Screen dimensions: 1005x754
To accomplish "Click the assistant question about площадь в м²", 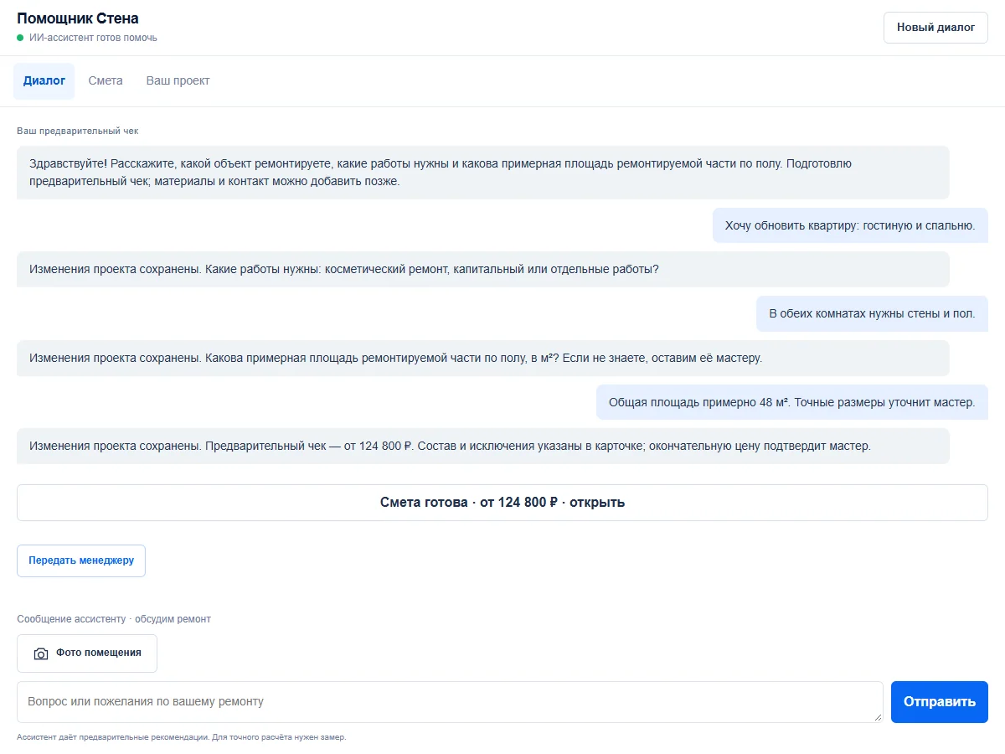I will (x=483, y=358).
